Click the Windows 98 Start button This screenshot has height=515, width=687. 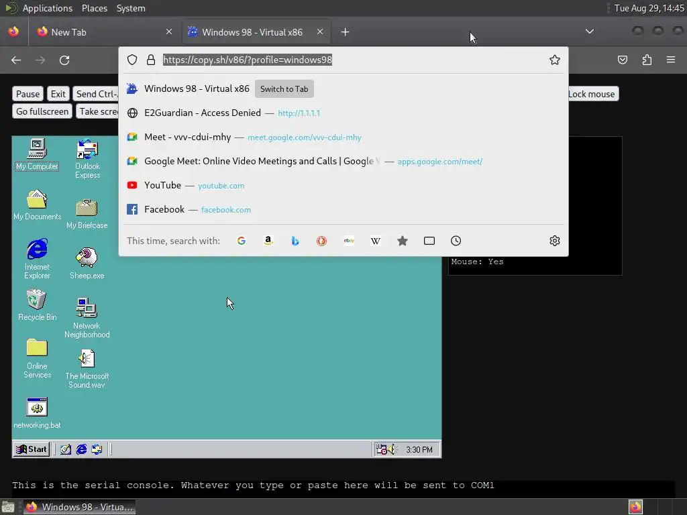(31, 449)
